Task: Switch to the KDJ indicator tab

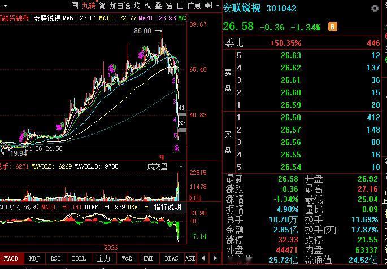Action: tap(34, 258)
